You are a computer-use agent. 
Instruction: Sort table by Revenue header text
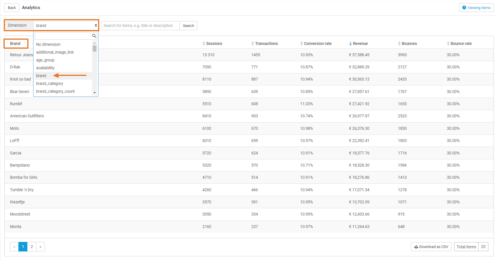pos(360,43)
